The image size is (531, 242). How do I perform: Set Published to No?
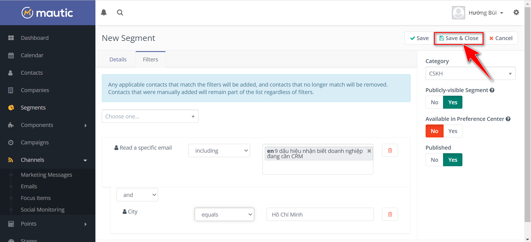click(434, 160)
